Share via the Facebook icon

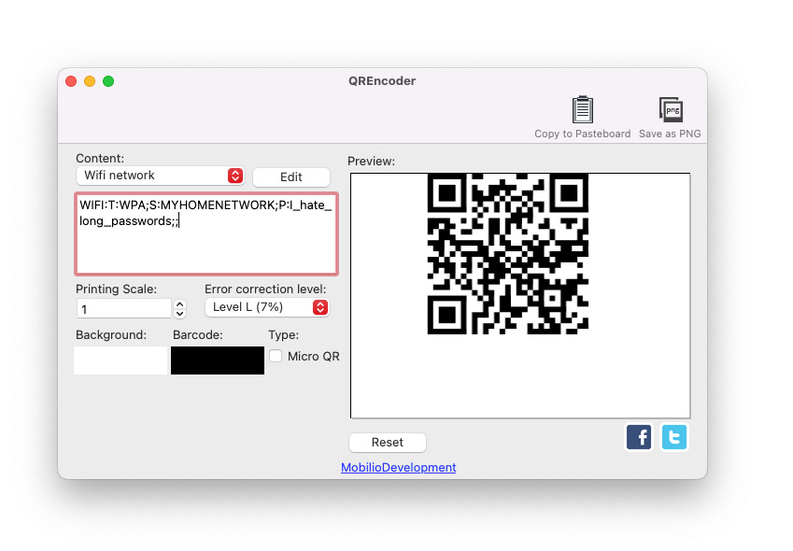(639, 437)
